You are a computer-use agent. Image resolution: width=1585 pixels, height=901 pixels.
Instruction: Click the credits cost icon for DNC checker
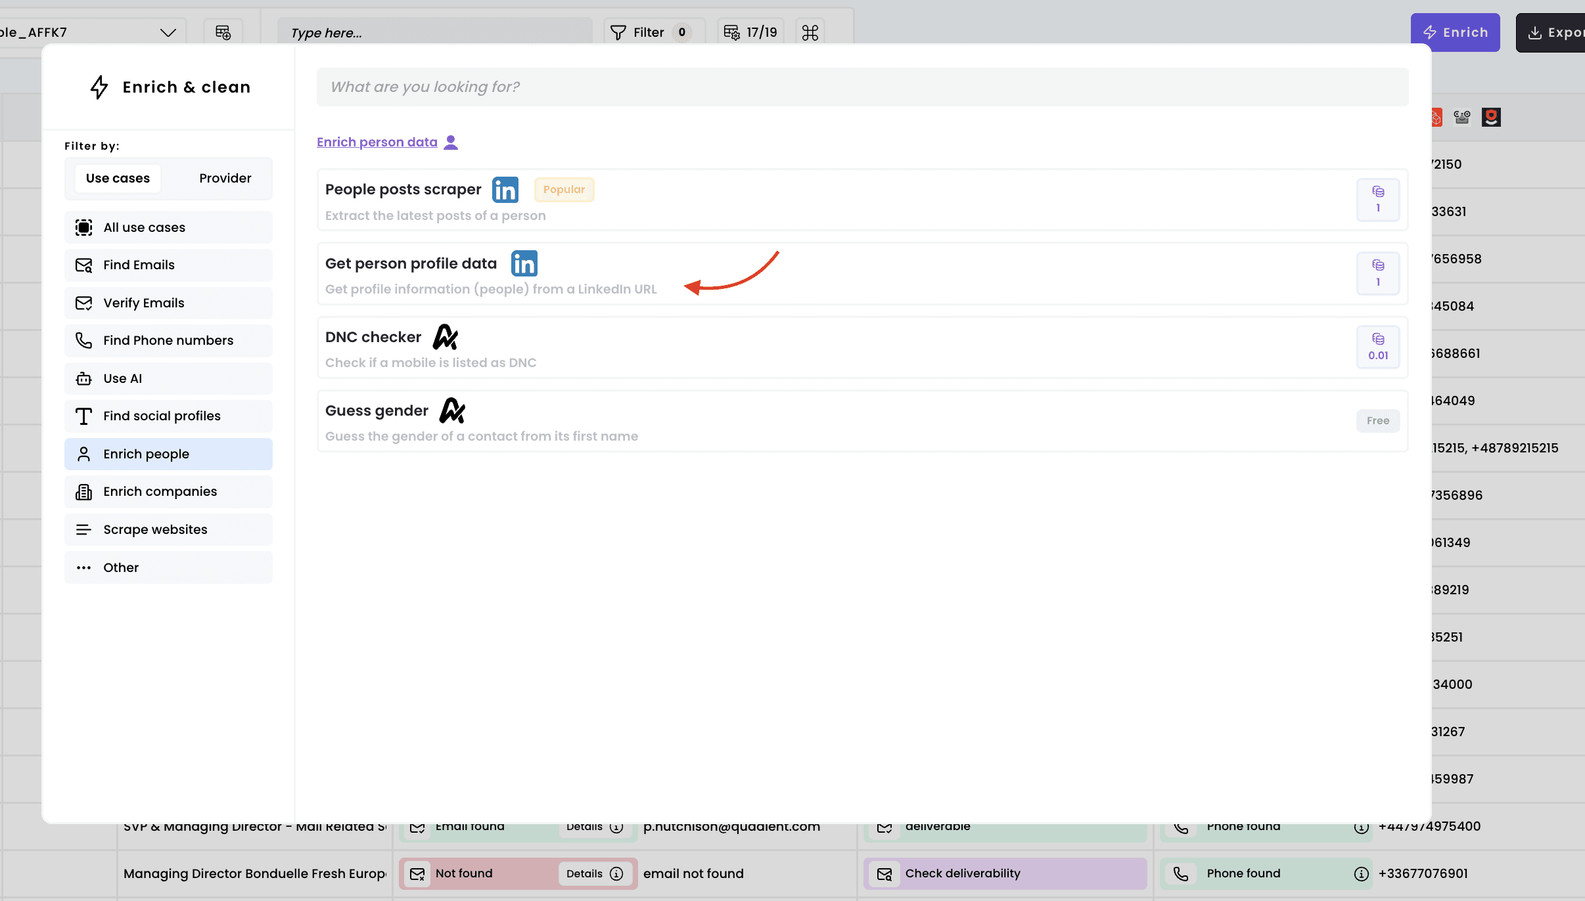1377,340
